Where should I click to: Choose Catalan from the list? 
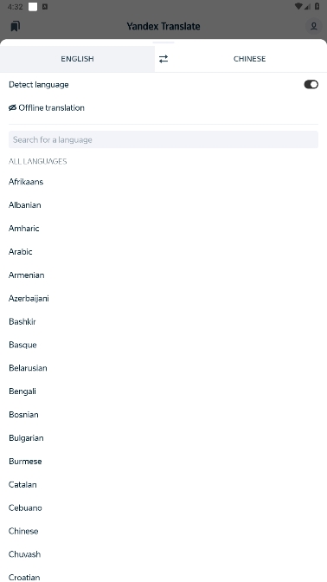163,484
